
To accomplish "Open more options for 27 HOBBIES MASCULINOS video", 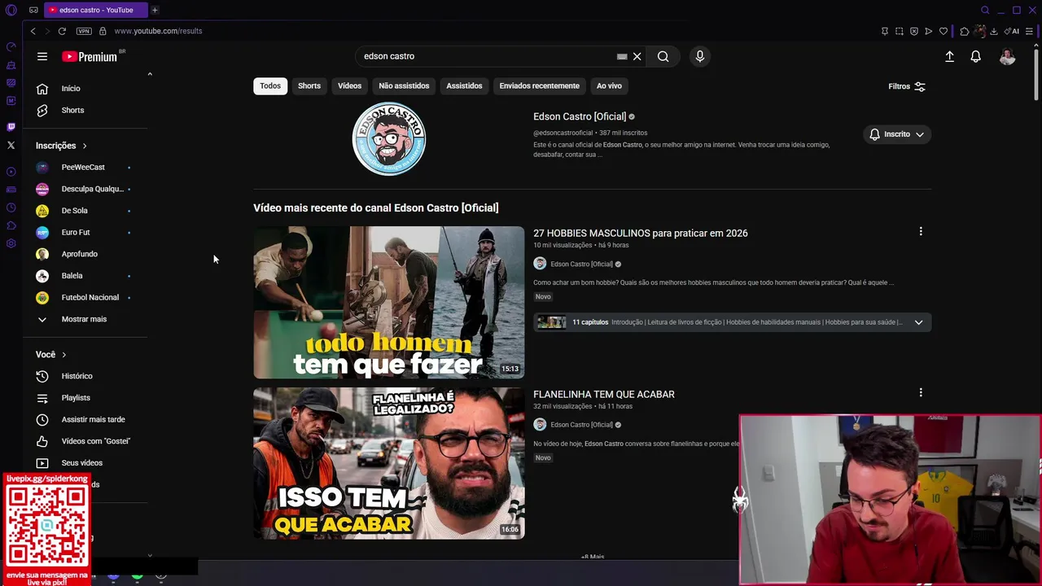I will click(x=921, y=232).
